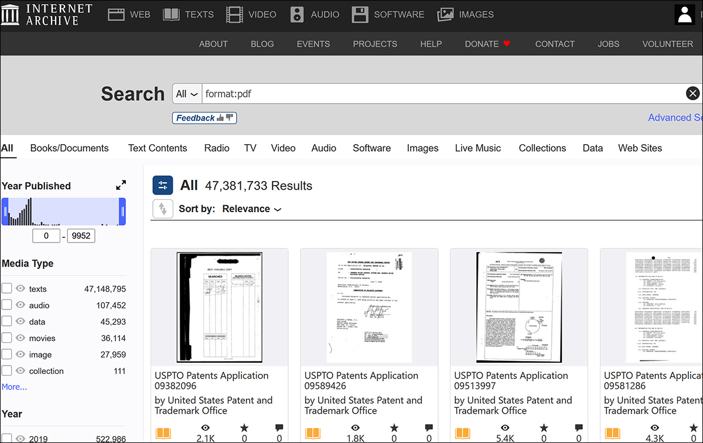This screenshot has height=443, width=703.
Task: Click reviews bubble icon of 09513997
Action: coord(579,428)
